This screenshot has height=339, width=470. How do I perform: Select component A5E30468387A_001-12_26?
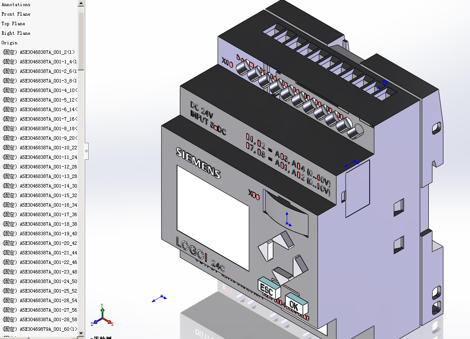[40, 167]
